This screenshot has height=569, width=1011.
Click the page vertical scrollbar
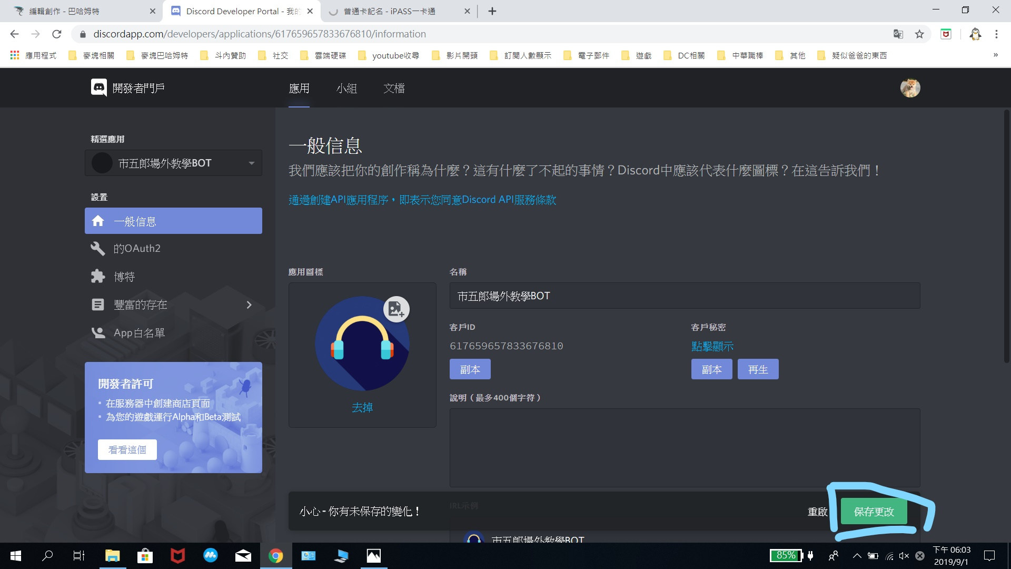[x=1006, y=236]
